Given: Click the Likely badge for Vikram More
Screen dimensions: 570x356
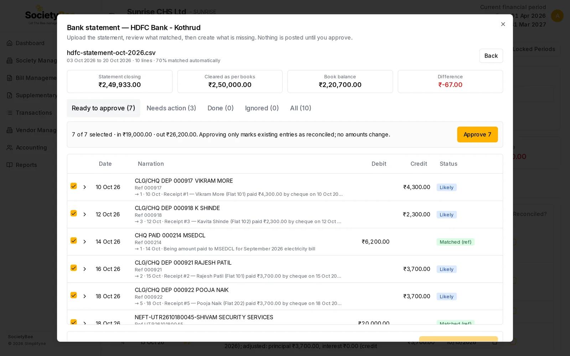Looking at the screenshot, I should click(446, 188).
